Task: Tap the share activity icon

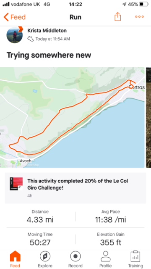Action: (x=117, y=17)
